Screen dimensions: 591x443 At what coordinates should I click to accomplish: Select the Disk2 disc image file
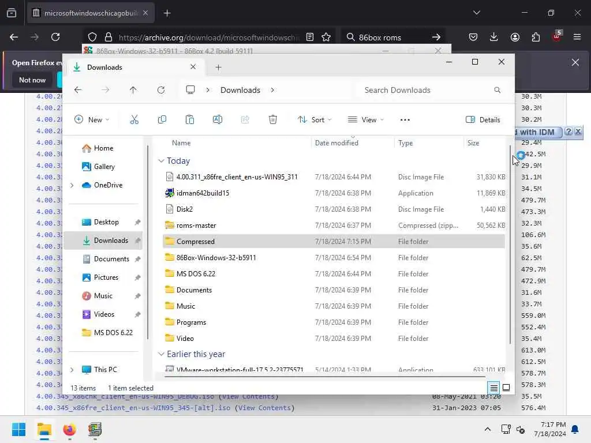click(334, 209)
